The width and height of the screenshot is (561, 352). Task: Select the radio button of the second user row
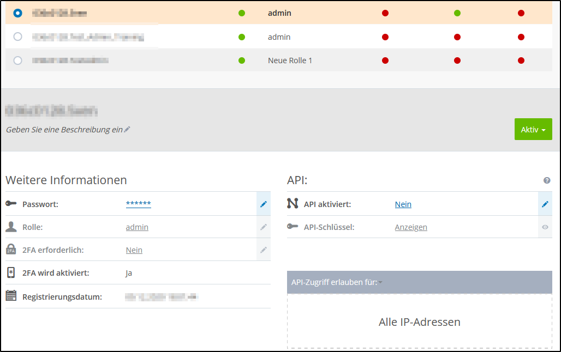tap(17, 37)
